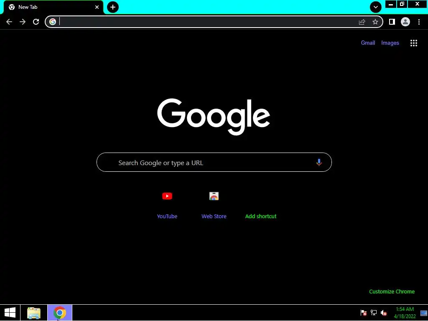This screenshot has width=428, height=321.
Task: Click Add shortcut
Action: point(261,216)
